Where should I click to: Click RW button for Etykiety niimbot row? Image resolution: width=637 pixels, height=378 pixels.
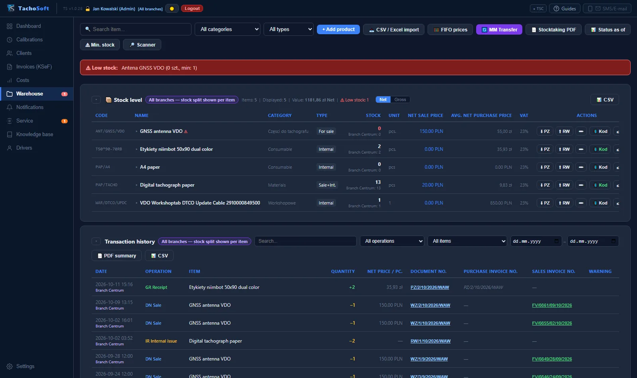point(564,149)
